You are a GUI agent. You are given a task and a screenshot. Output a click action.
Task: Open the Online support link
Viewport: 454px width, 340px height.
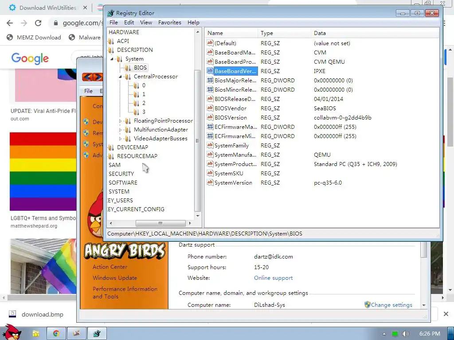coord(273,278)
